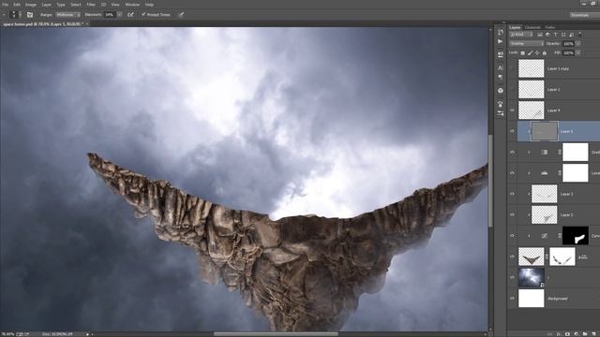
Task: Open the History panel icon
Action: 500,32
